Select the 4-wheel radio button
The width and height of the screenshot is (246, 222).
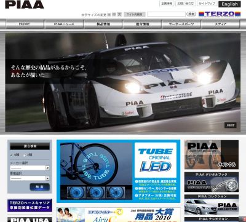(x=12, y=155)
